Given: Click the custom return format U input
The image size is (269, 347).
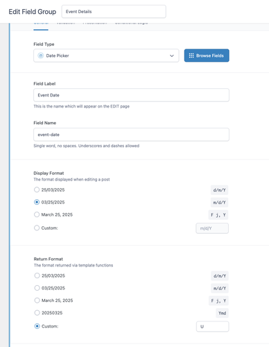Looking at the screenshot, I should [213, 326].
